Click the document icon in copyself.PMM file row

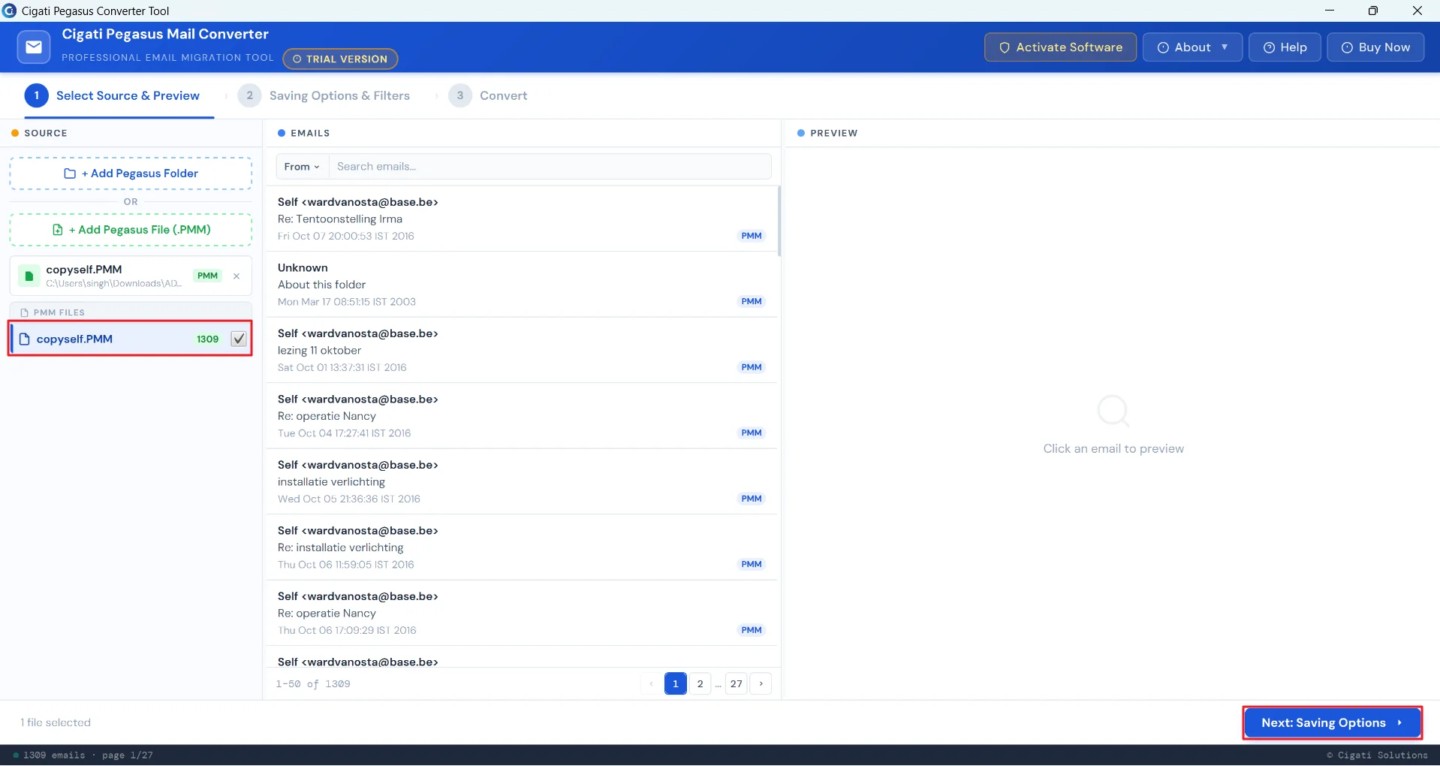click(x=24, y=339)
